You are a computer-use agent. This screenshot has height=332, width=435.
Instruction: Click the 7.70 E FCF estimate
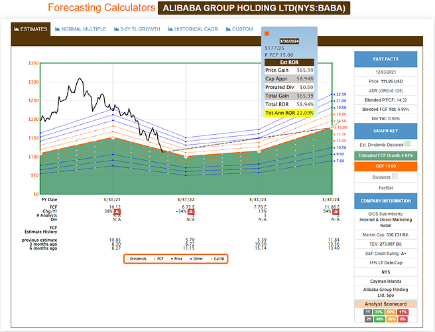coord(260,207)
